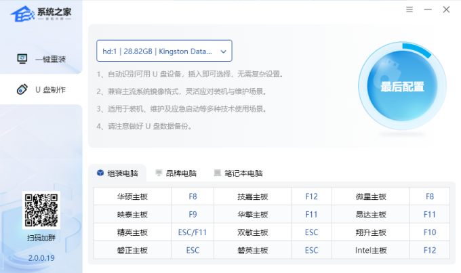Select the 映泰主板 cell

point(132,214)
